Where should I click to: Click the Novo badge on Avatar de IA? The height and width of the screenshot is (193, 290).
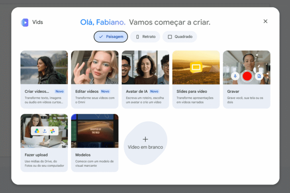[154, 92]
